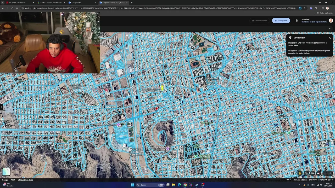Click the red hospital marker on the map

click(x=106, y=90)
